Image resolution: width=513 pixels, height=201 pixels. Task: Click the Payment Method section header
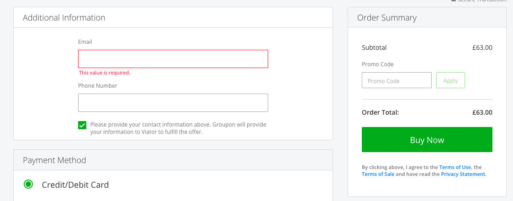point(54,160)
